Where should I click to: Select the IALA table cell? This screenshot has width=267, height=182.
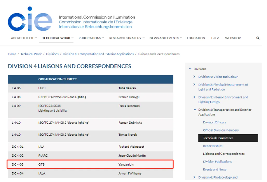[42, 173]
